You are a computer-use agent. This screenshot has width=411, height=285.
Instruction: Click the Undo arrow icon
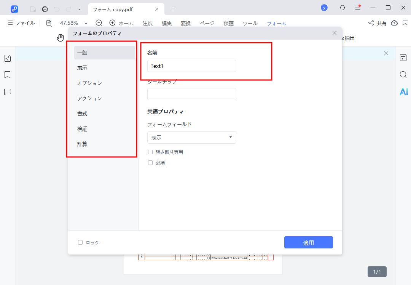pos(56,8)
